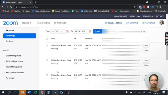Image resolution: width=168 pixels, height=95 pixels.
Task: Click the profile avatar in Zoom header
Action: [161, 23]
